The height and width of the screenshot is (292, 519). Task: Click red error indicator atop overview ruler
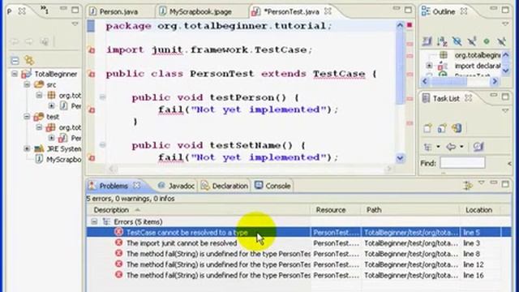pos(410,25)
